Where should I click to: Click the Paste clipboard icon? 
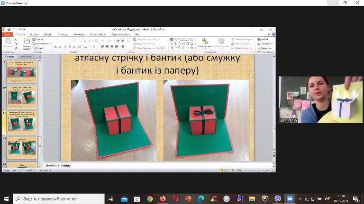(x=8, y=42)
